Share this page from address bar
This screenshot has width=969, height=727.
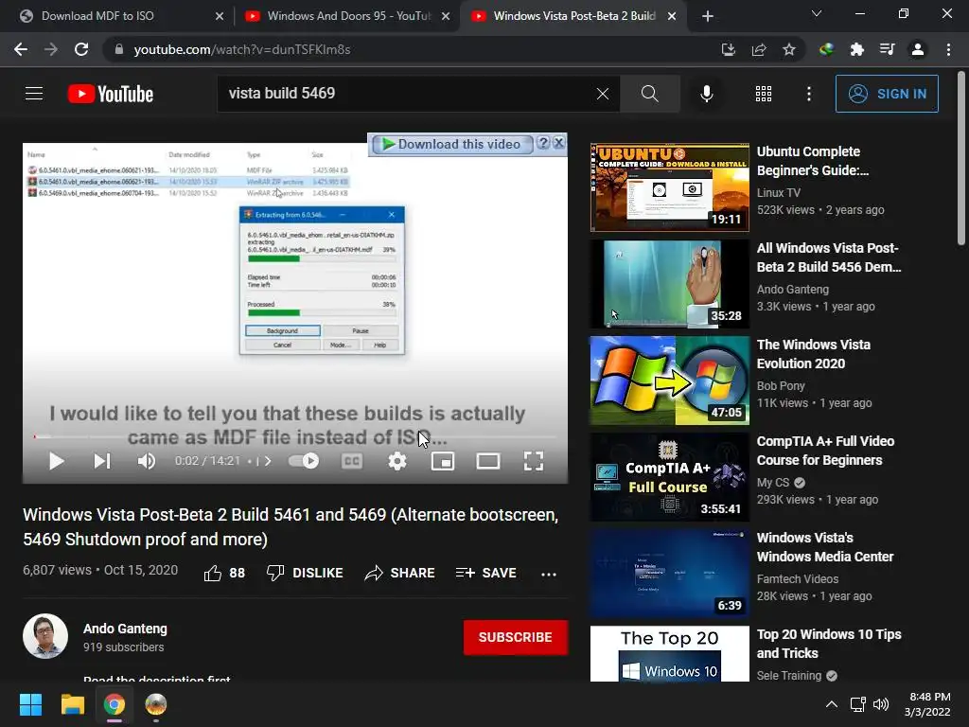coord(759,49)
